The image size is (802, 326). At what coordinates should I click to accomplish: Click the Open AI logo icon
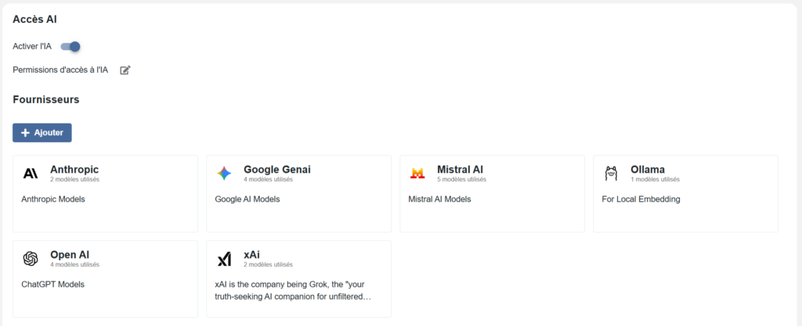click(31, 259)
